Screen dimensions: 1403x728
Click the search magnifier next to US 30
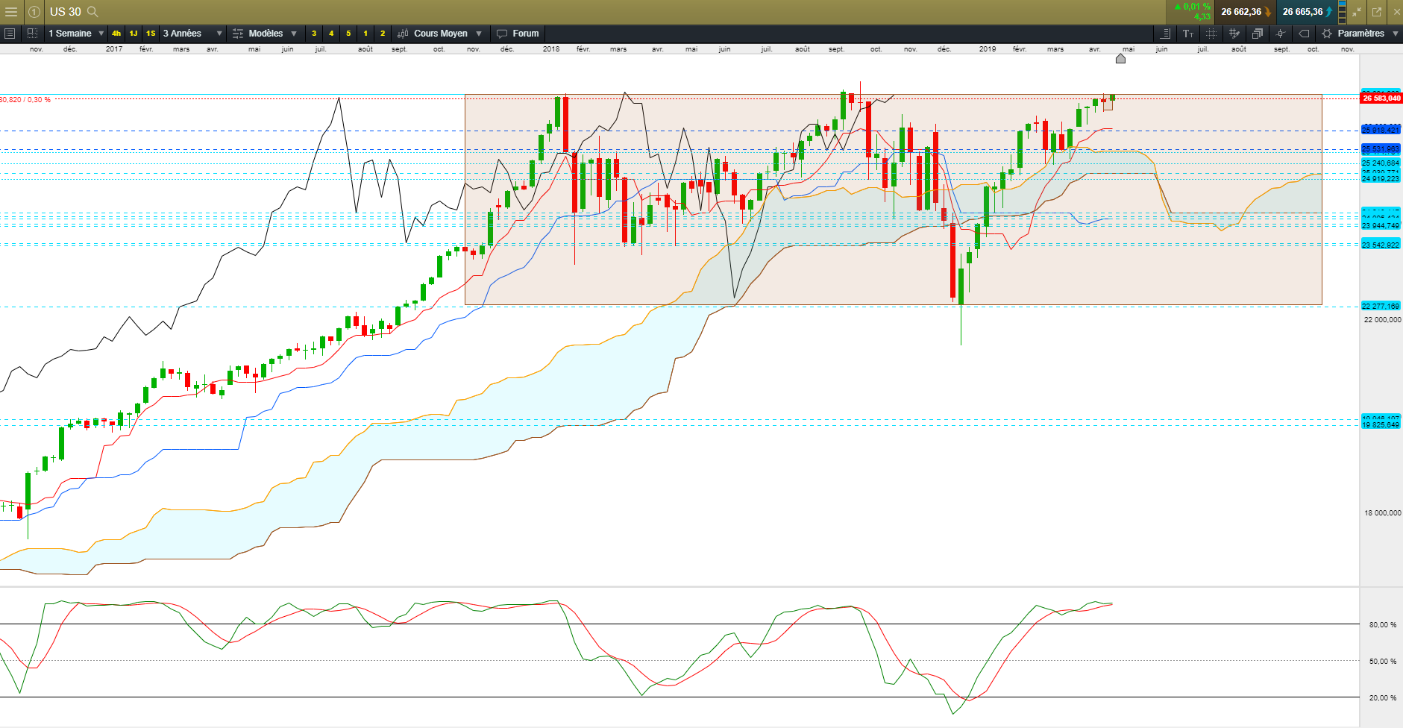pos(92,12)
